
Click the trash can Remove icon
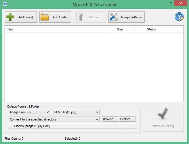(79, 17)
